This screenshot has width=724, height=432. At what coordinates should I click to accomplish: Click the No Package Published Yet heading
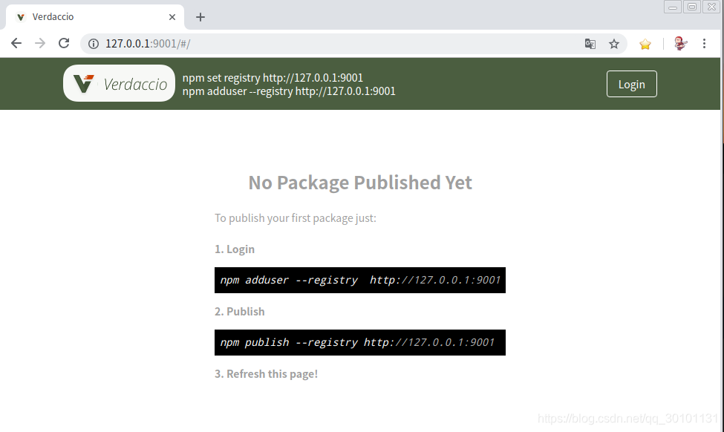[x=360, y=183]
